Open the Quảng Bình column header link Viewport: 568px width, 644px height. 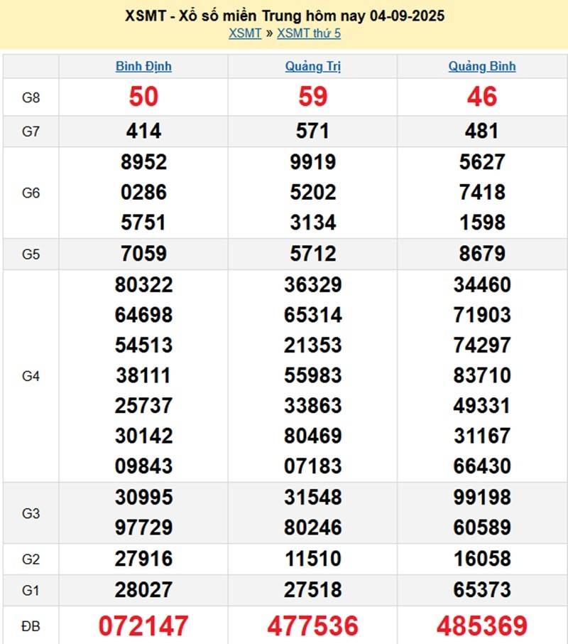point(482,67)
